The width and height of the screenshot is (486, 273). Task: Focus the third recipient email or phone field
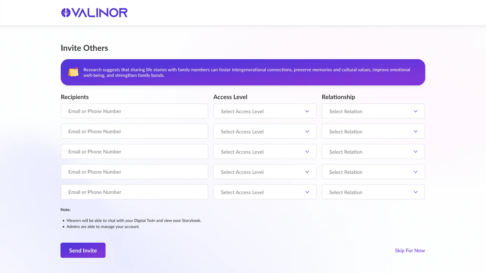click(x=134, y=151)
